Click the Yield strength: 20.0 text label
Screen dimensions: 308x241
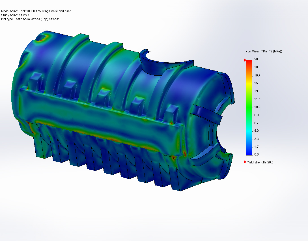pos(260,162)
